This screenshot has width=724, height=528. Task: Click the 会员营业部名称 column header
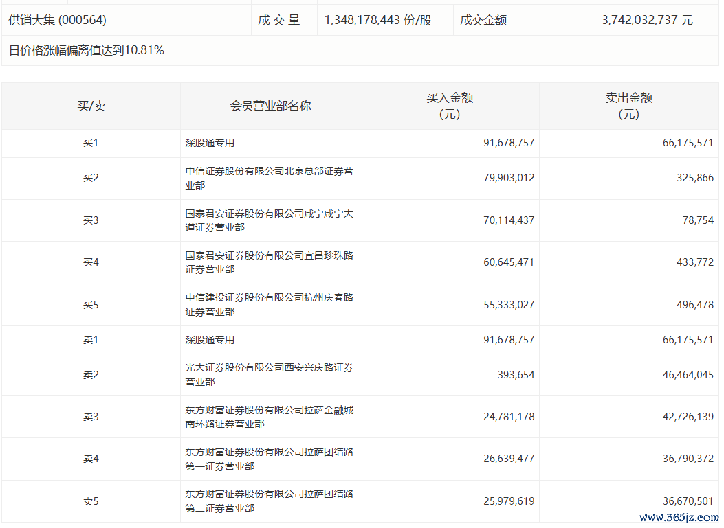point(270,106)
